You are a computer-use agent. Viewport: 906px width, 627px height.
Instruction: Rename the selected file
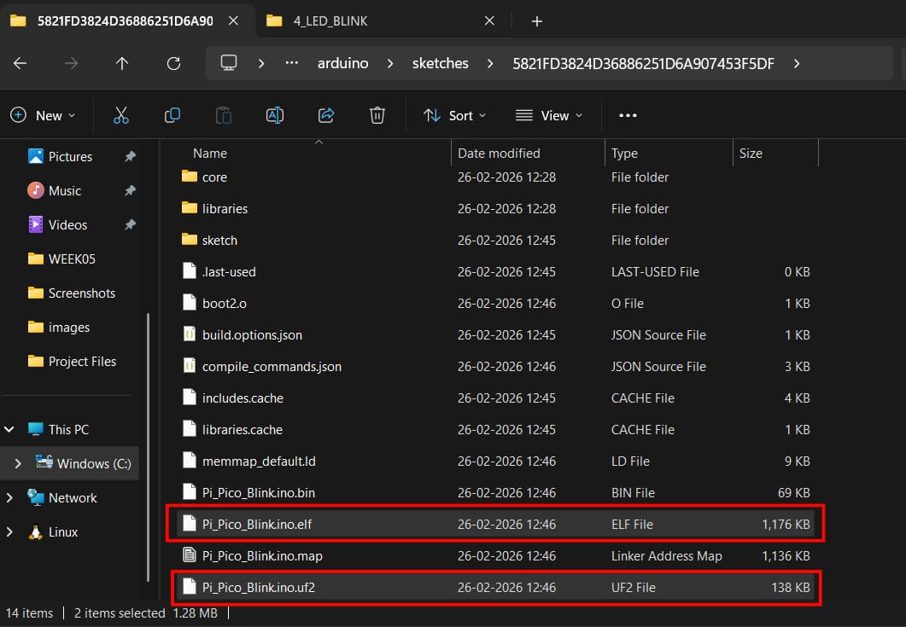click(274, 115)
